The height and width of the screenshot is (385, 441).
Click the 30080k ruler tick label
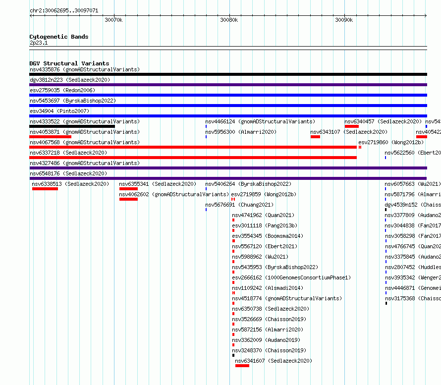[x=229, y=20]
